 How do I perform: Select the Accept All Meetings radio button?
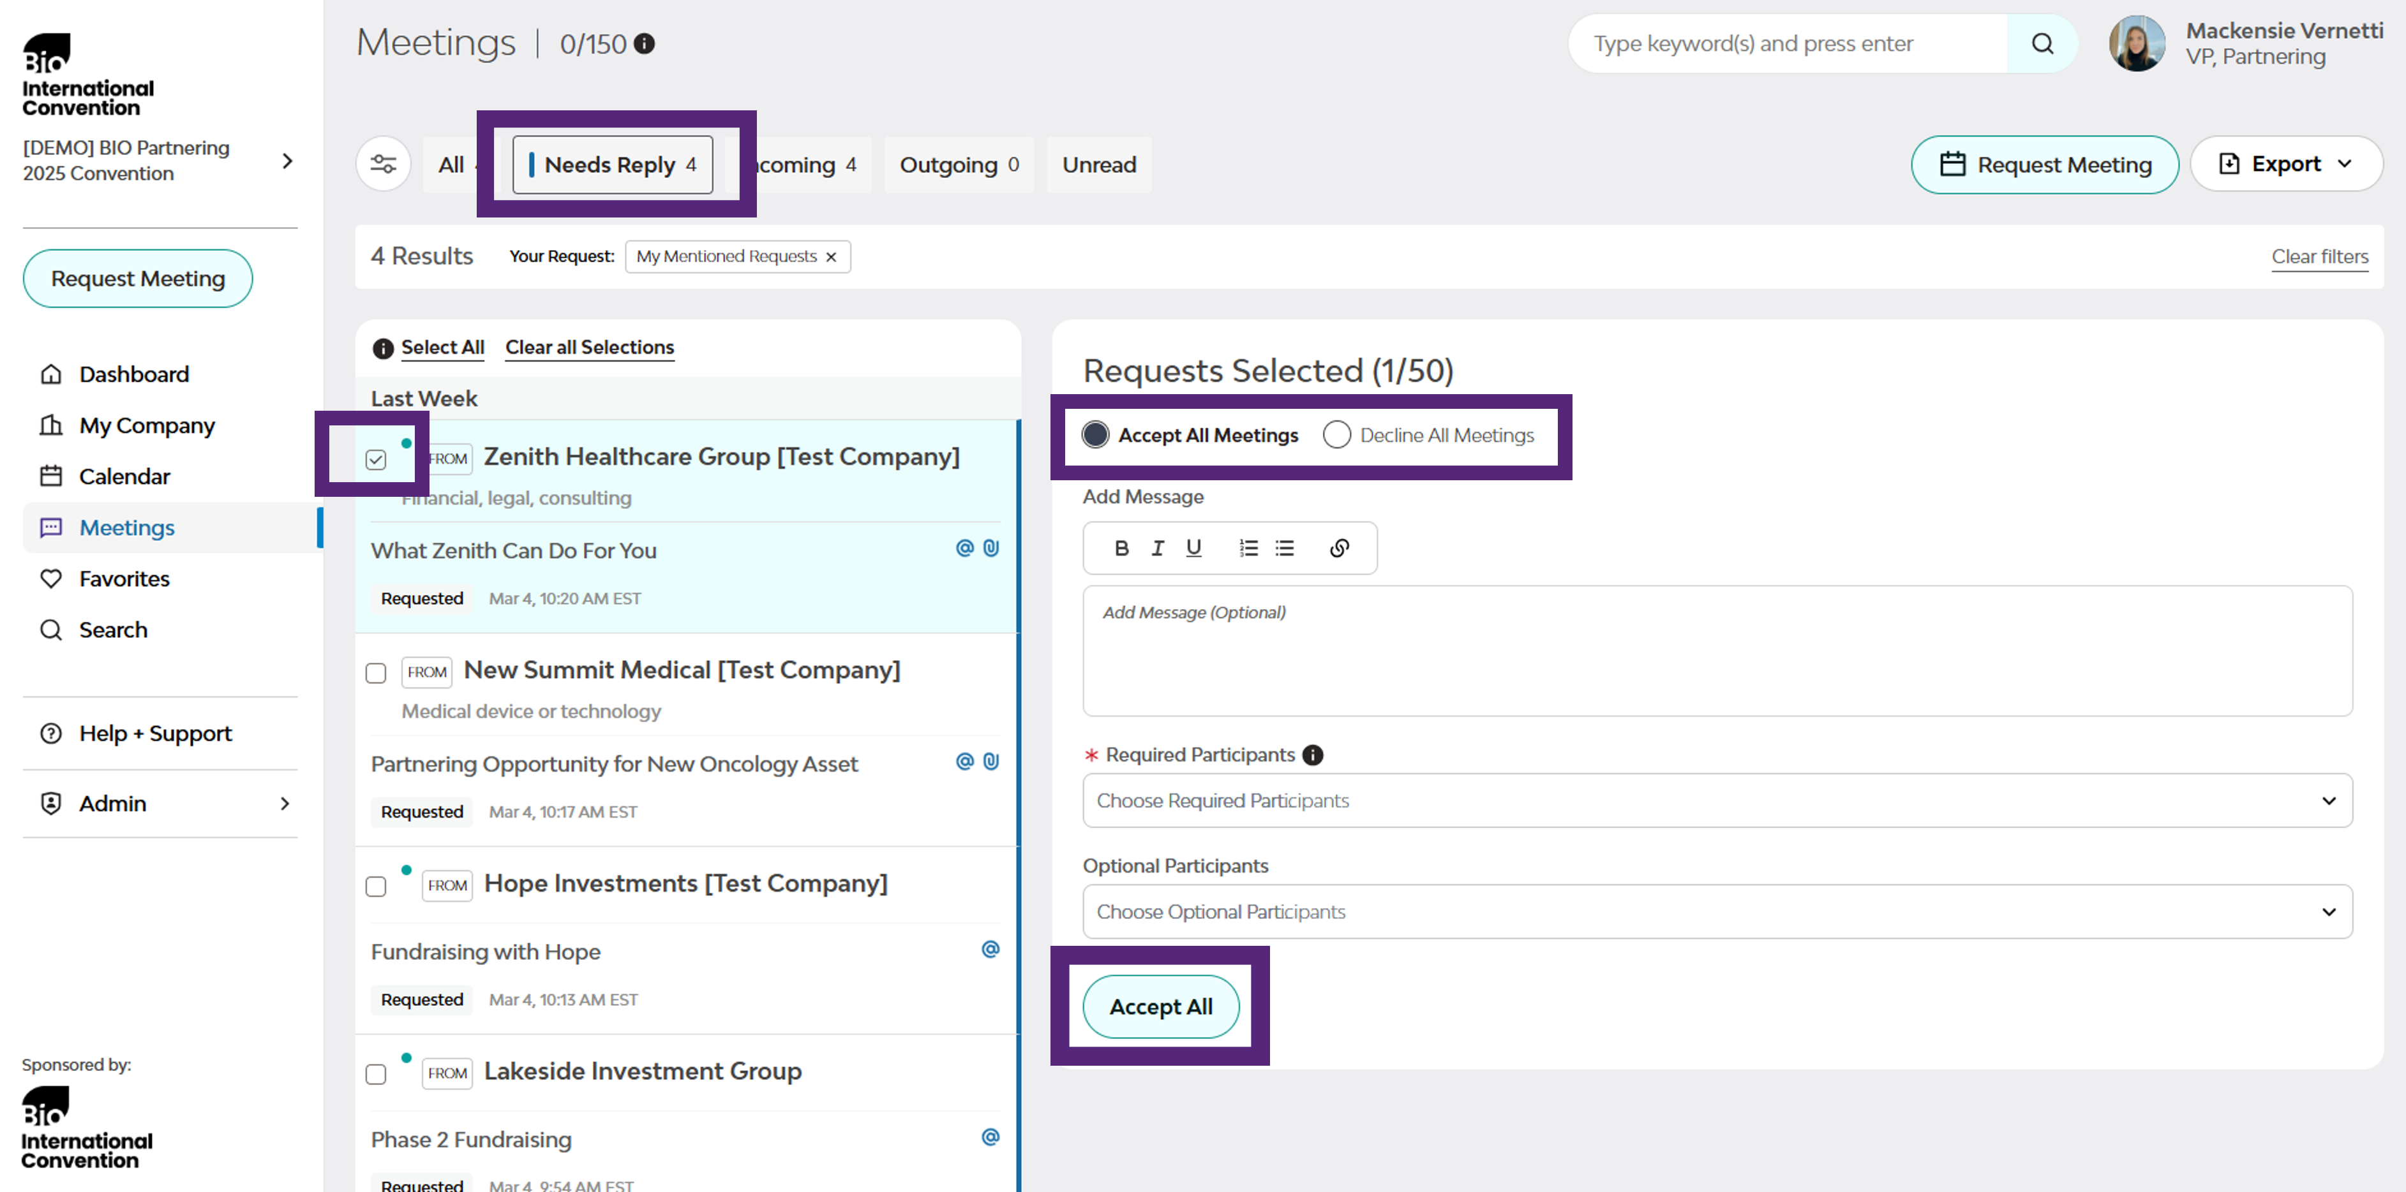tap(1096, 435)
